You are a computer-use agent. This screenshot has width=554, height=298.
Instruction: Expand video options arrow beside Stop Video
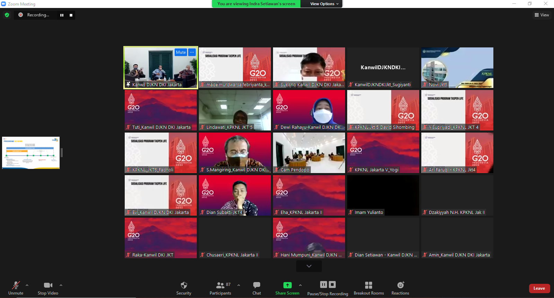61,285
